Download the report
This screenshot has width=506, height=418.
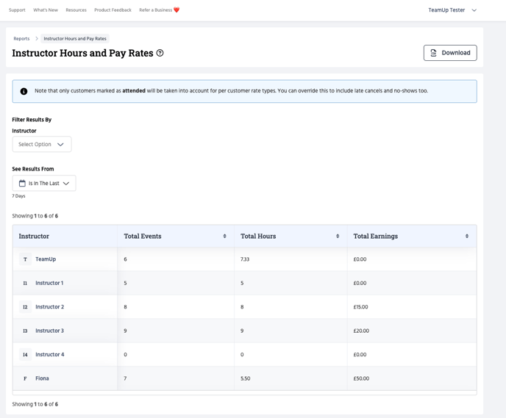[x=450, y=53]
